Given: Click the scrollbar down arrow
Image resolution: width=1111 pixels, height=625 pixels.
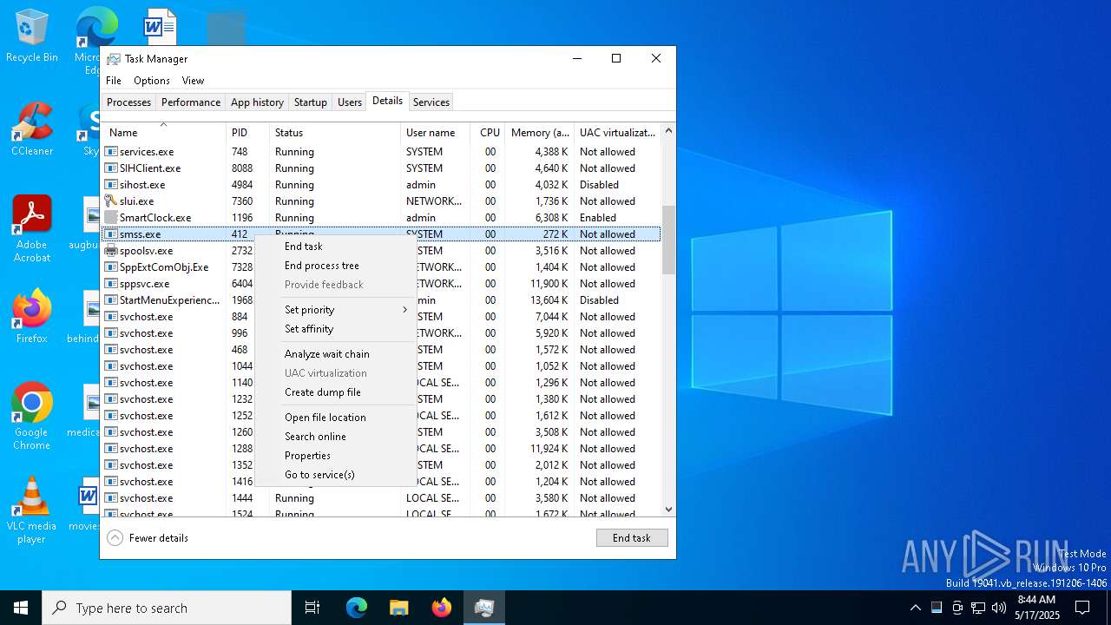Looking at the screenshot, I should pos(668,510).
